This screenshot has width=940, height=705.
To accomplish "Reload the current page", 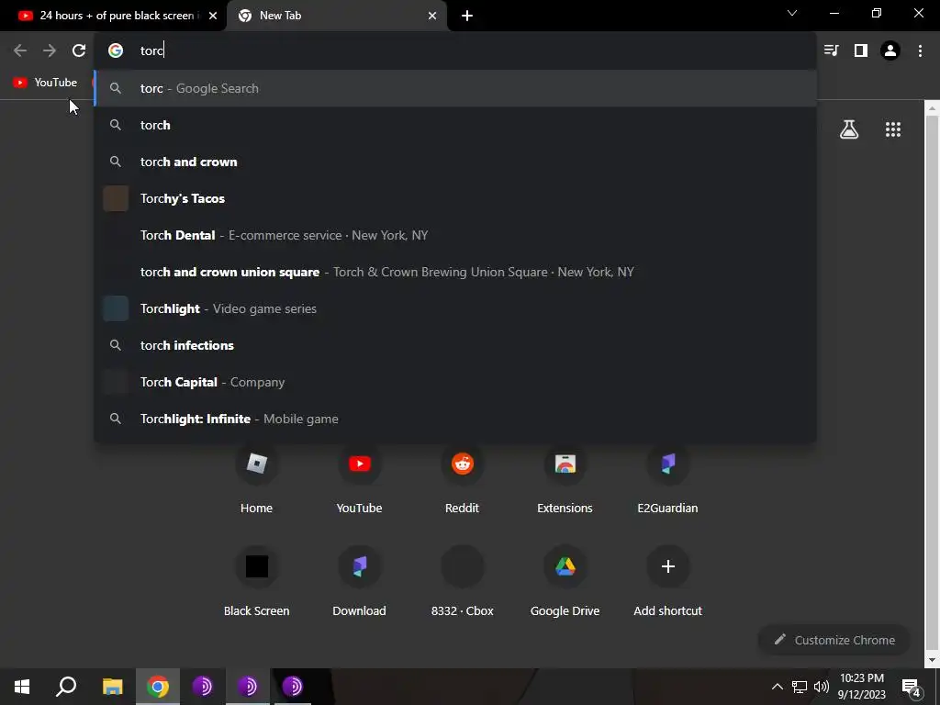I will click(79, 50).
